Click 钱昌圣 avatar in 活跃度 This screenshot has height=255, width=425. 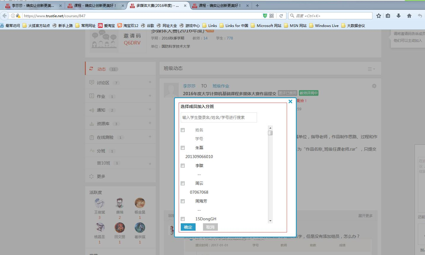[x=99, y=227]
